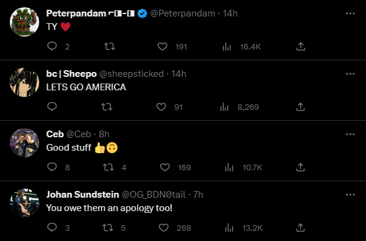
Task: Like Peterpandam's tweet with 191 likes
Action: tap(162, 46)
